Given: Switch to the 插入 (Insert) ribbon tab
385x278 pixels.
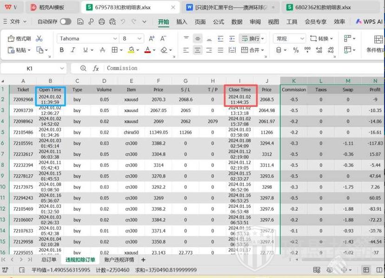Looking at the screenshot, I should coord(182,22).
